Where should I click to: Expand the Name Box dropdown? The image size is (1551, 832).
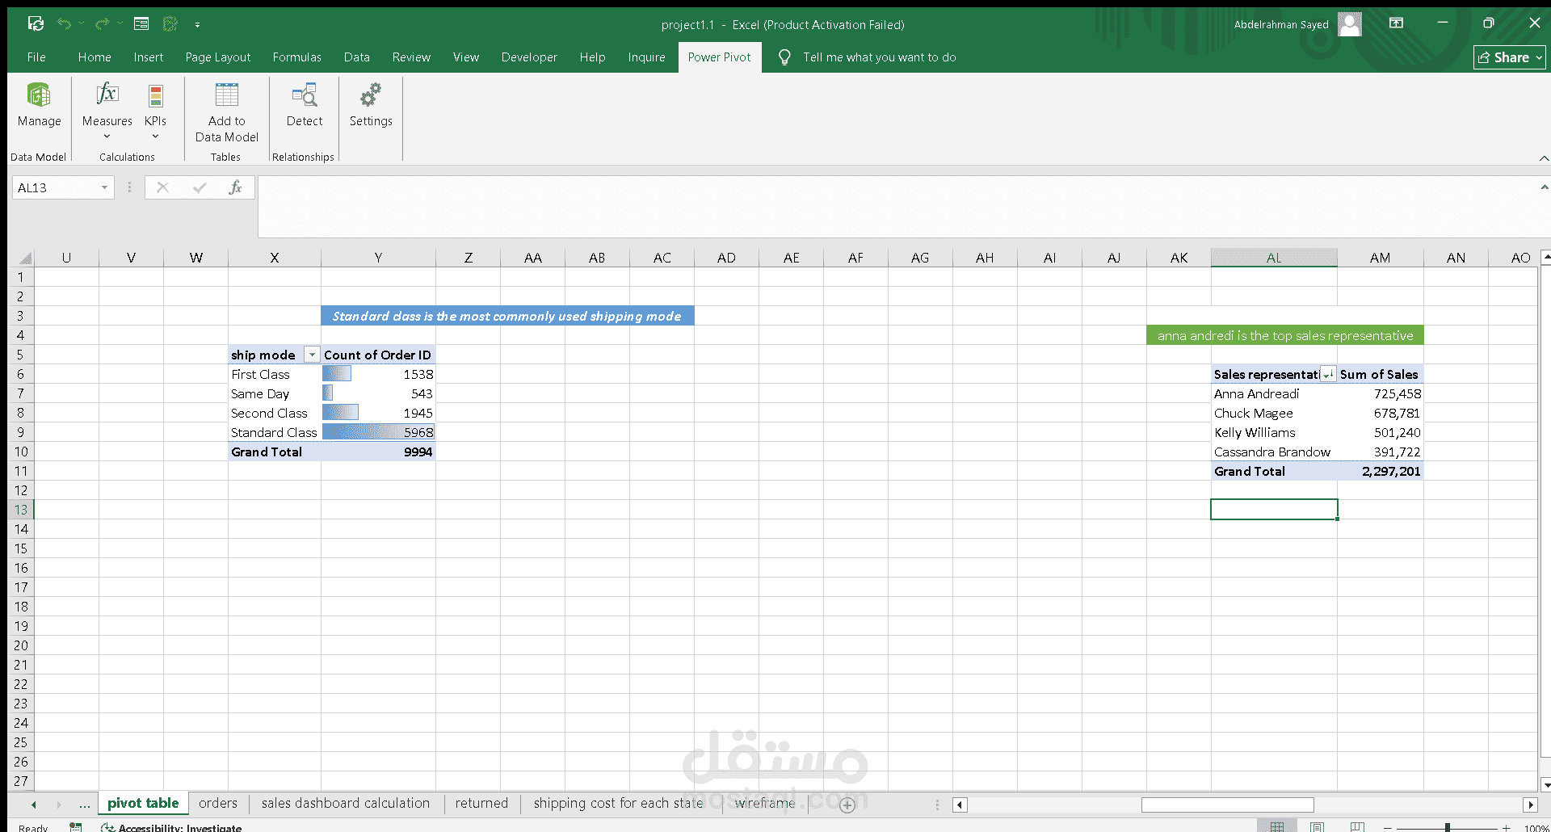coord(104,187)
